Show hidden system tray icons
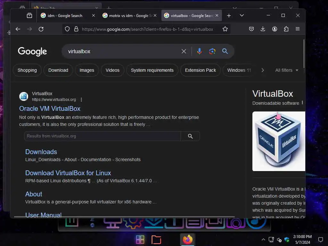The image size is (328, 246). [x=263, y=240]
